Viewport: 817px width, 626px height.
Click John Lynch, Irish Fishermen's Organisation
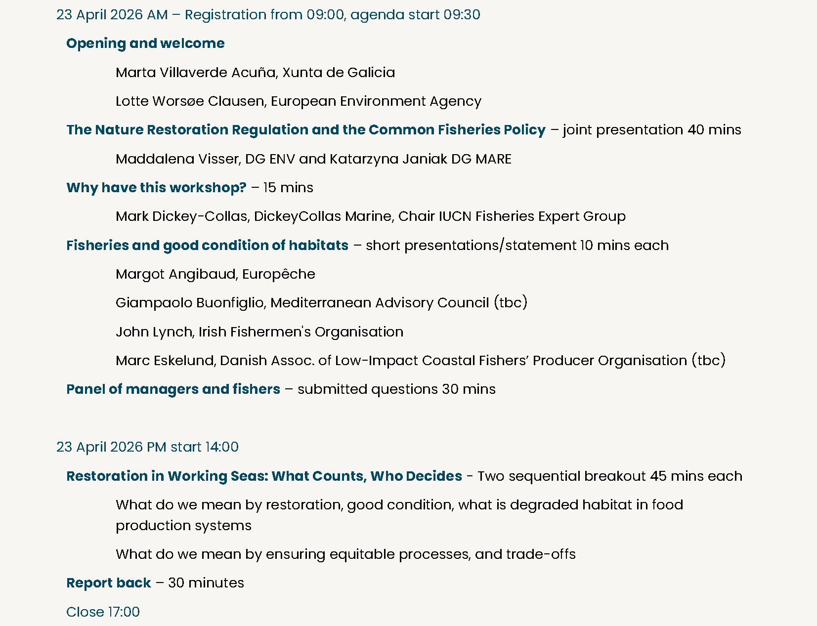point(259,332)
